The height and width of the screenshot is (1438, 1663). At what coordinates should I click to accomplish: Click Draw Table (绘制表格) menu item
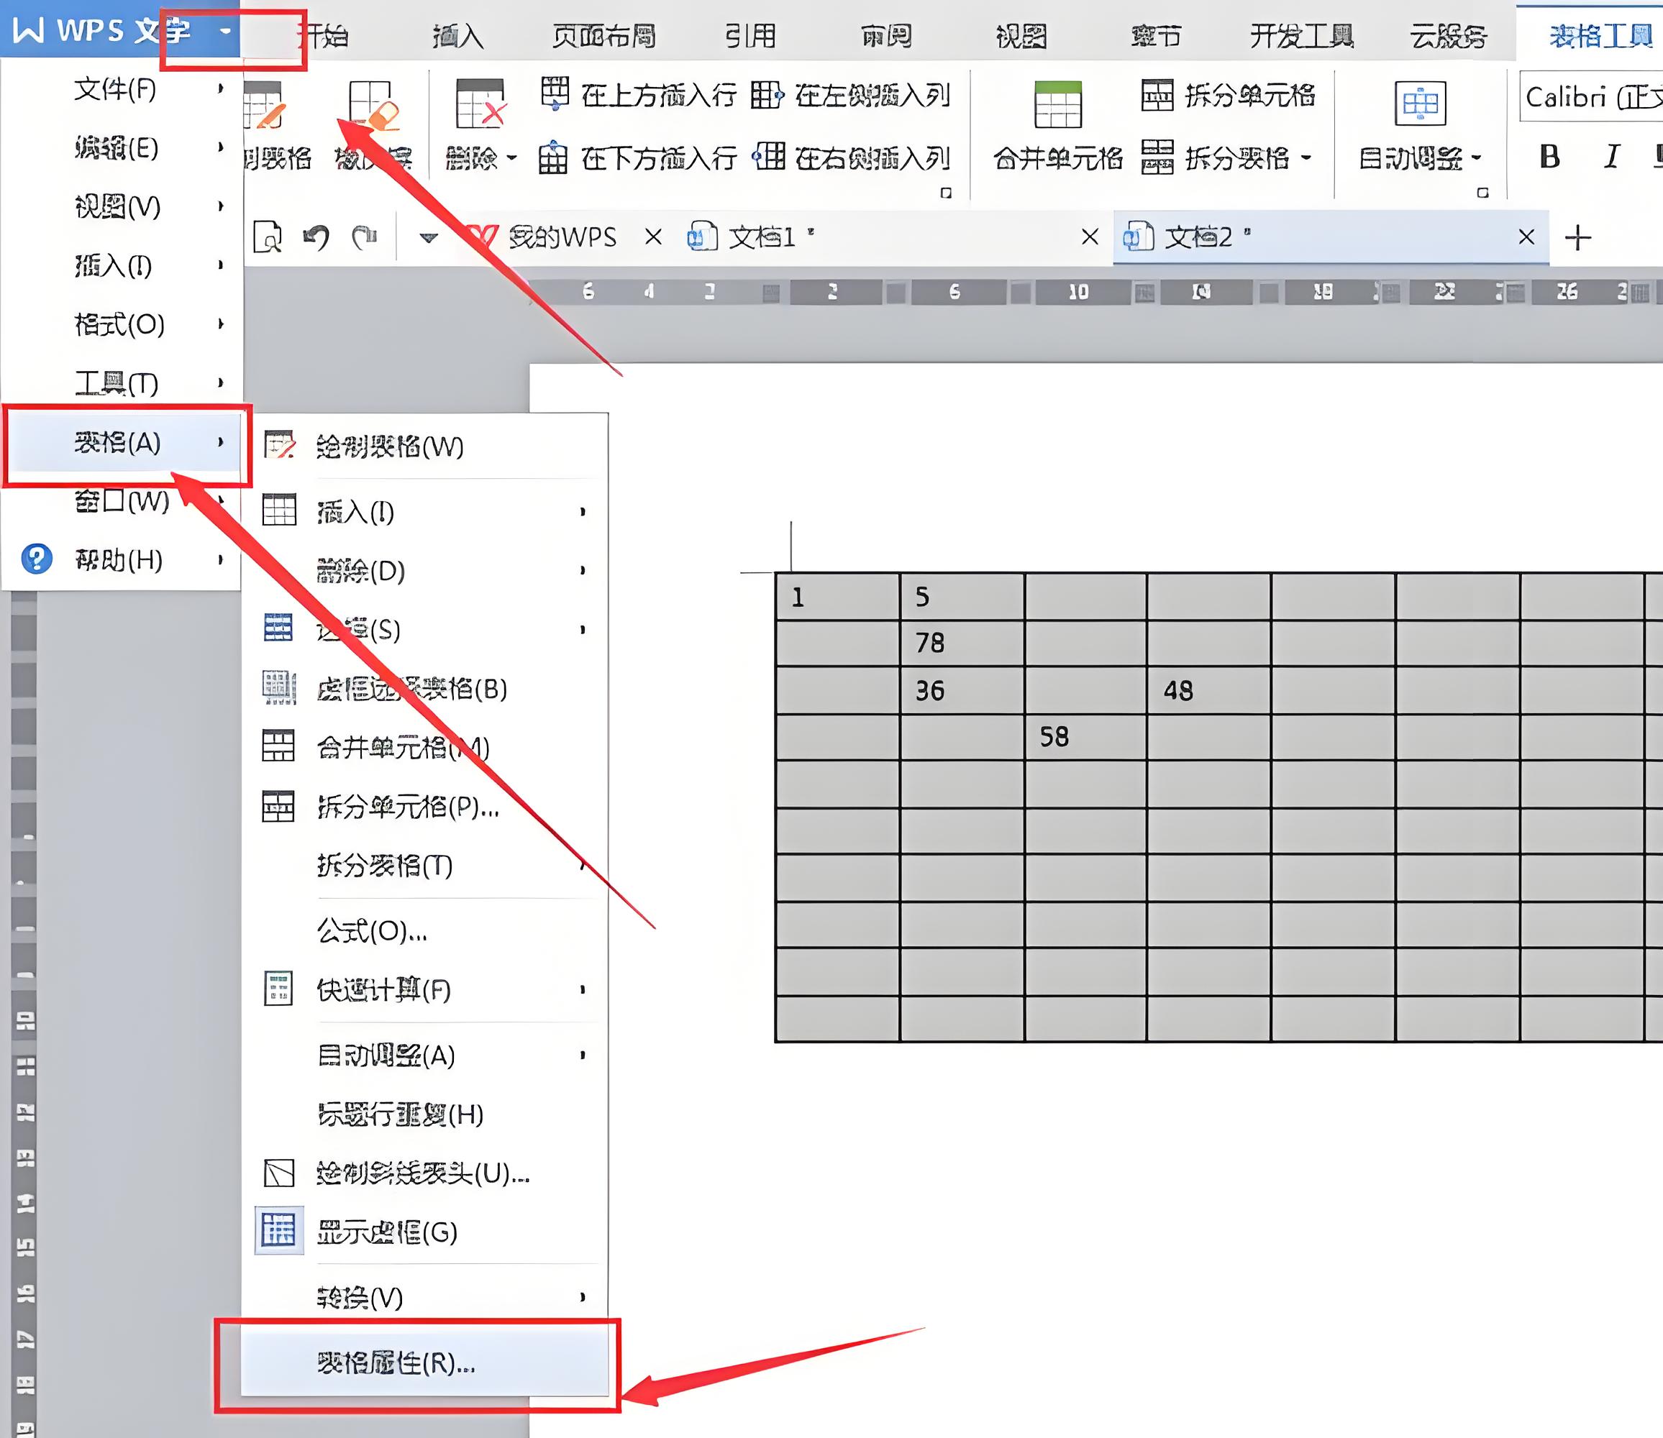[389, 446]
